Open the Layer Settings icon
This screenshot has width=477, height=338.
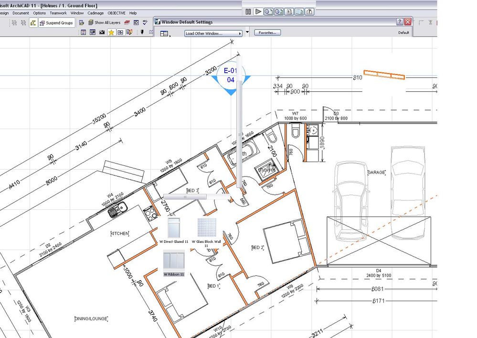point(81,22)
